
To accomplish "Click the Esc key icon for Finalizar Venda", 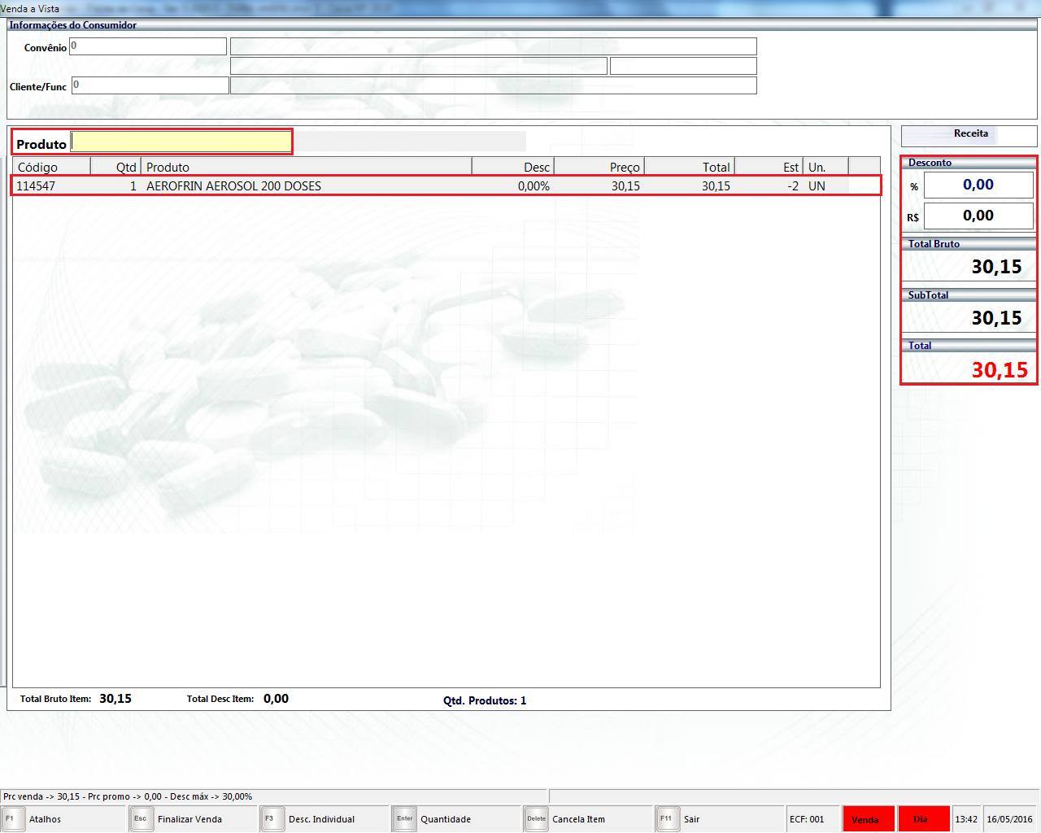I will (142, 819).
